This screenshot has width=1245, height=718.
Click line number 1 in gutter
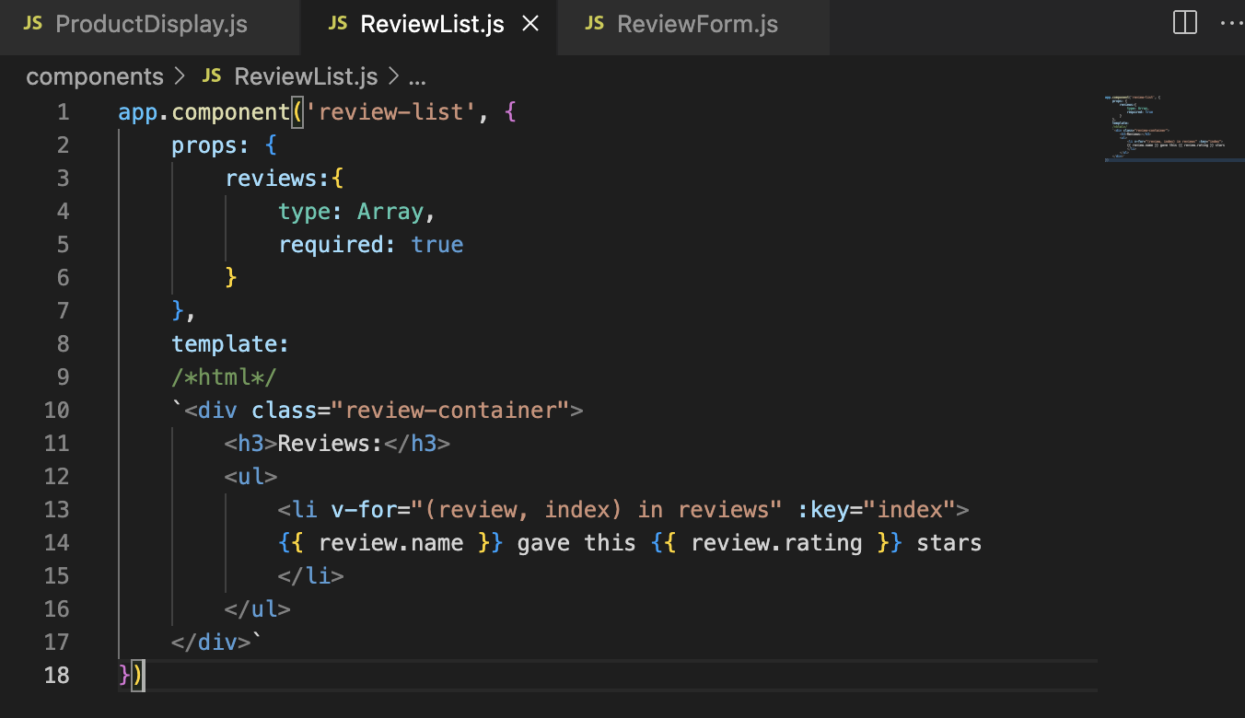63,112
